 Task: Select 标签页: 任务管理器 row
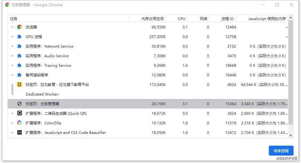(148, 104)
